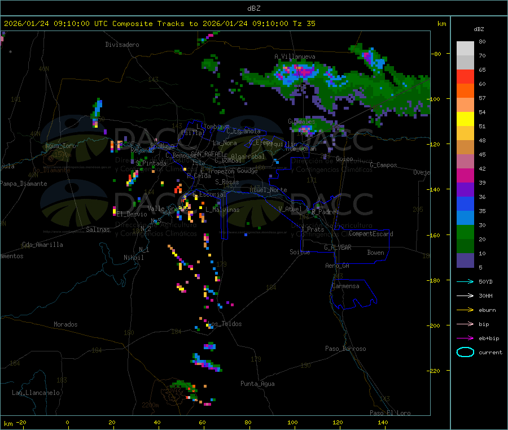Click the 'Tz 35' header value
Viewport: 508px width, 430px height.
pos(304,23)
